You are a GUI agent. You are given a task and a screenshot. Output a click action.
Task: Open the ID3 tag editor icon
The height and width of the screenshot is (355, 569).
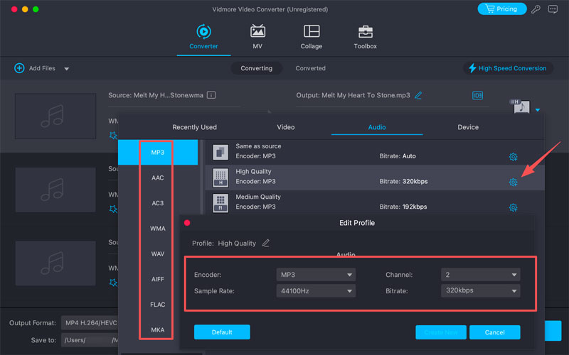477,95
